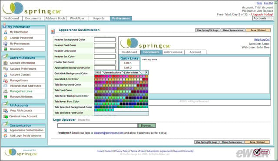The height and width of the screenshot is (161, 278).
Task: Click the Downloads icon in sidebar
Action: pos(6,49)
